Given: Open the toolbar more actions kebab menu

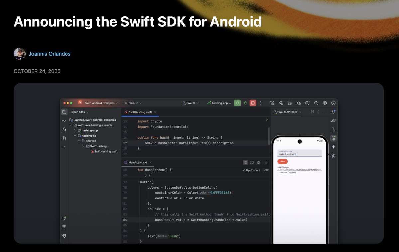Looking at the screenshot, I should 261,103.
